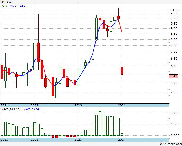Viewport: 182px width, 146px height.
Task: Click the tallest MACD histogram bar
Action: (100, 123)
